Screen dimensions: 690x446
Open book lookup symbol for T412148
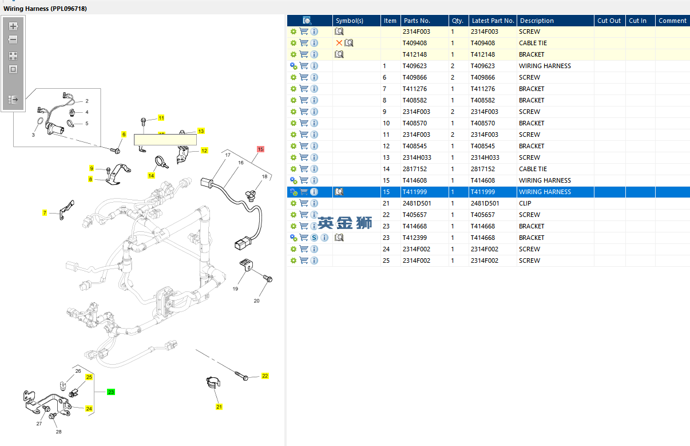(x=339, y=54)
